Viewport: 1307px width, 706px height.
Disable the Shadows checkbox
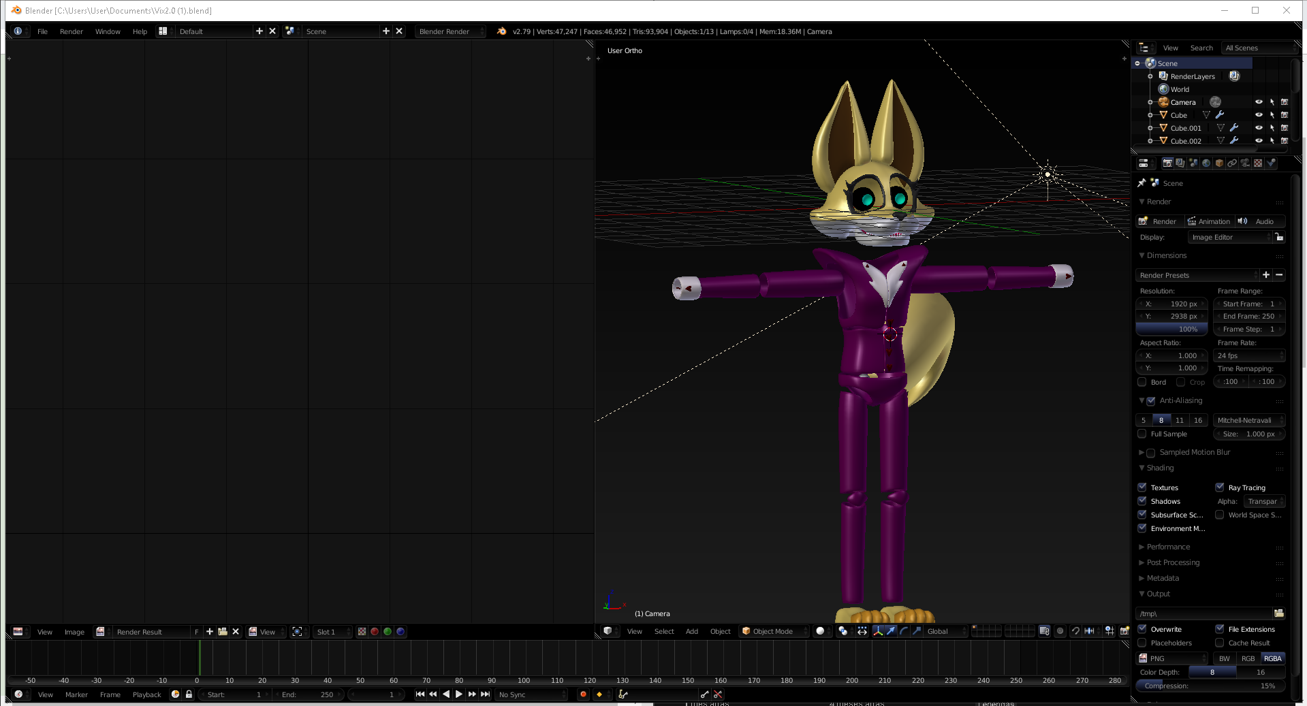[1142, 501]
